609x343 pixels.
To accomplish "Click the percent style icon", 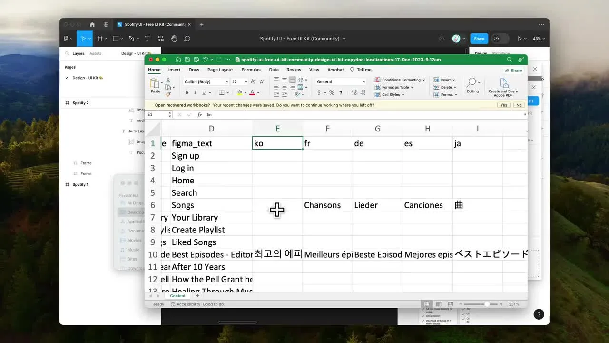I will coord(332,92).
